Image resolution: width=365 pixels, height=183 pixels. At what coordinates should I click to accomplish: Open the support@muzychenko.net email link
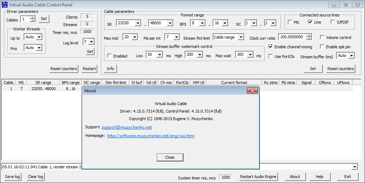coord(127,127)
